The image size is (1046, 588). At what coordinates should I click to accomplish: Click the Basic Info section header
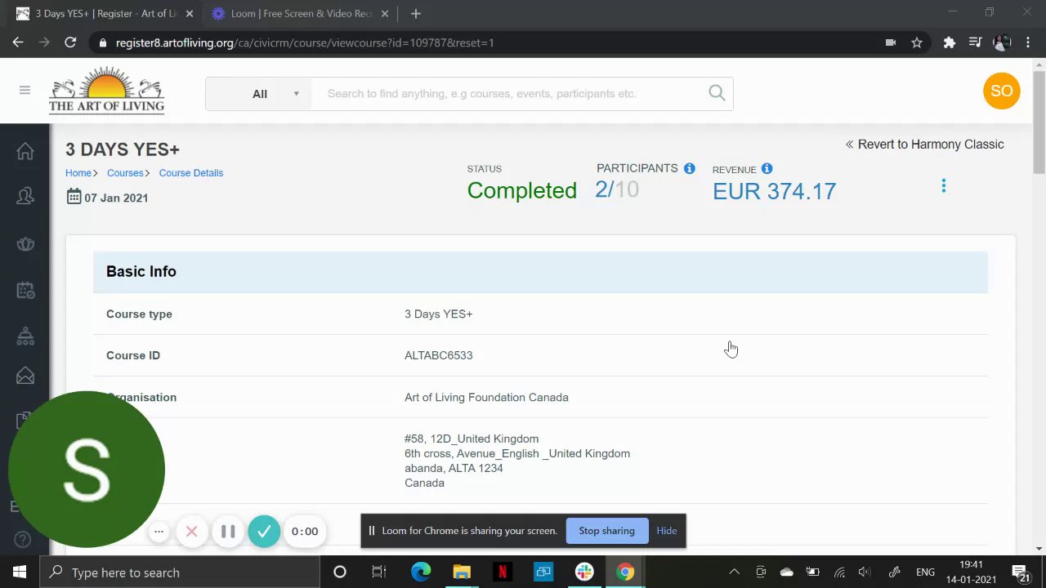point(540,272)
